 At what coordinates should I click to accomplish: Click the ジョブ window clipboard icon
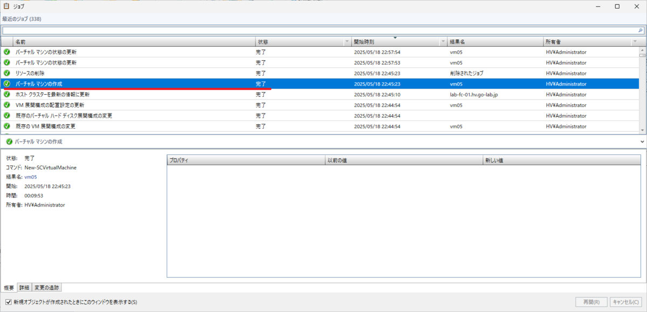click(6, 6)
